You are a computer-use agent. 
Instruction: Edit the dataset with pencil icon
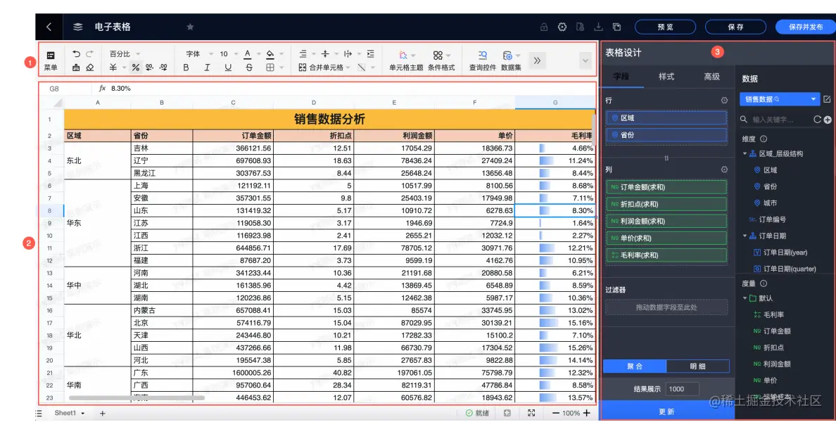827,99
